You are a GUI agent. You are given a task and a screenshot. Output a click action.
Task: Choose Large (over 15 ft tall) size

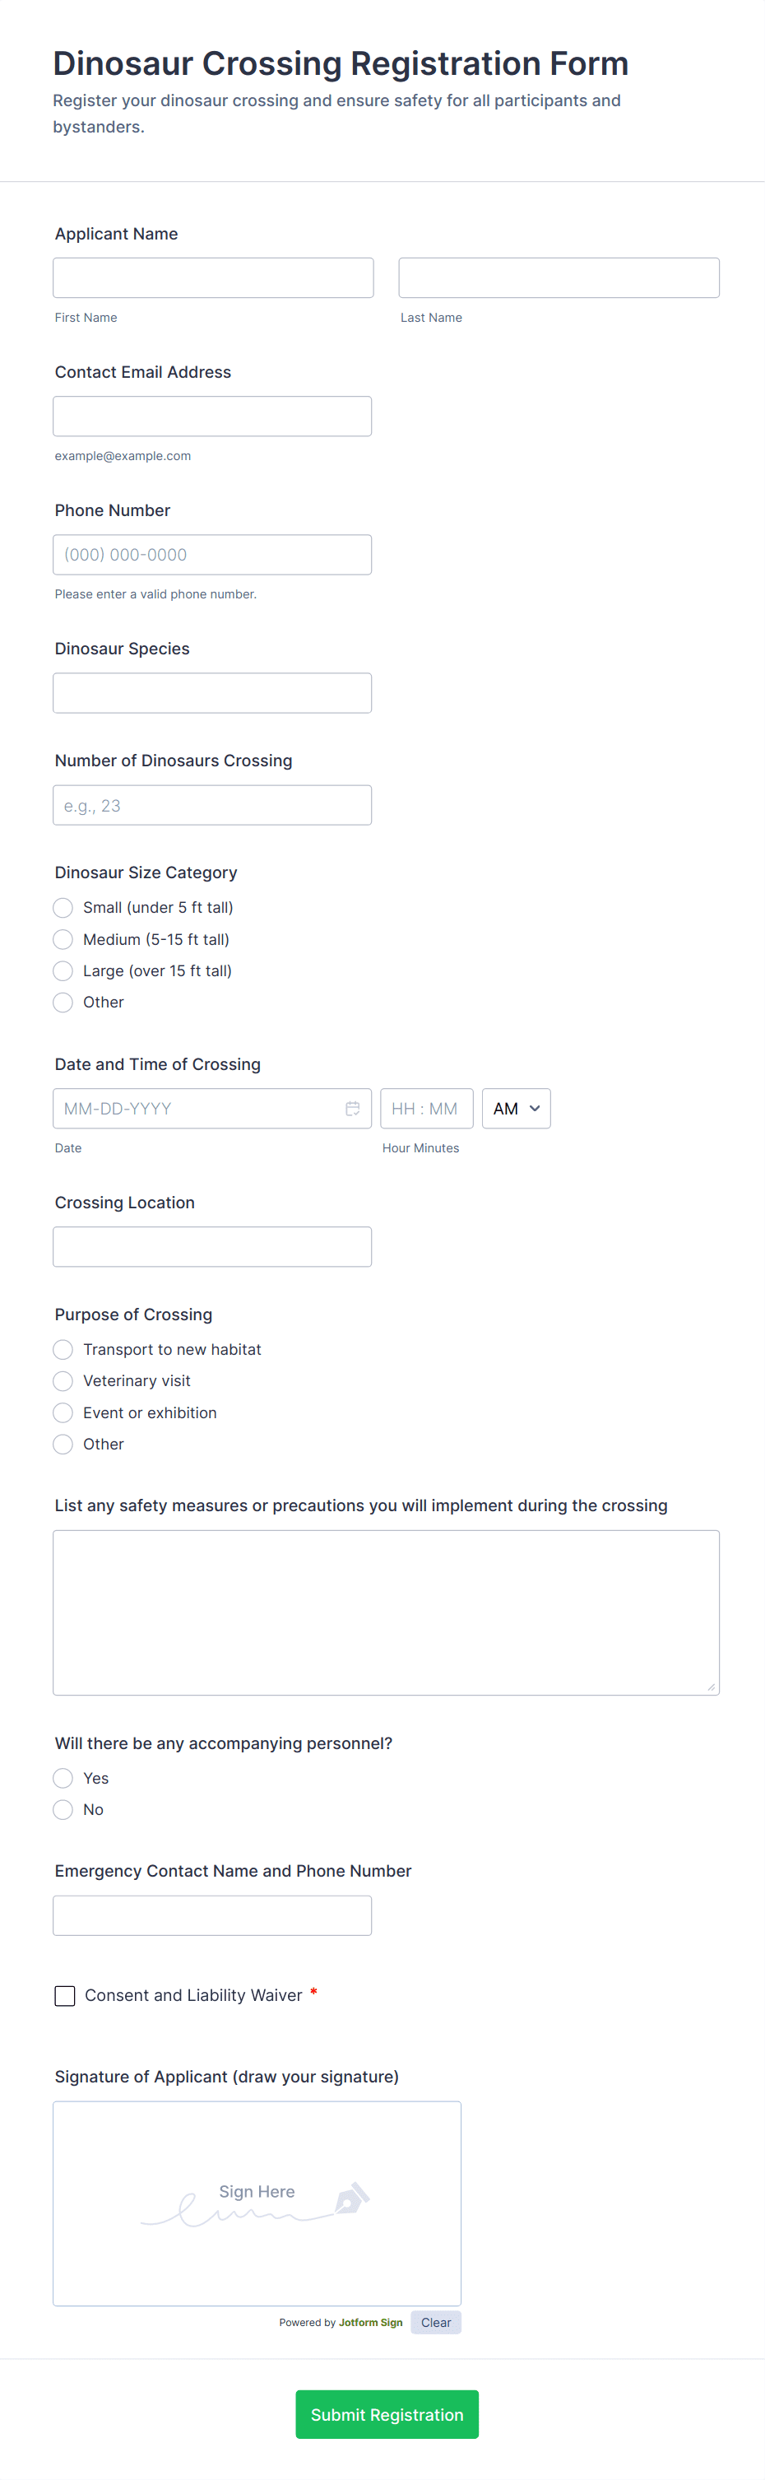(63, 970)
